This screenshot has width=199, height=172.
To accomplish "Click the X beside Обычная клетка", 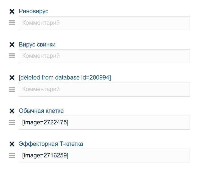I will 12,111.
